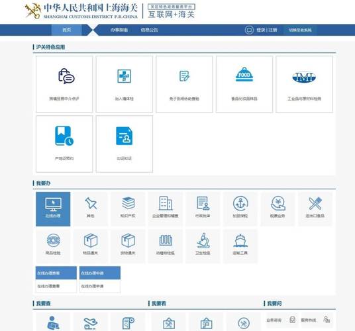Select the ship transport tools category
The image size is (355, 331).
pyautogui.click(x=240, y=246)
